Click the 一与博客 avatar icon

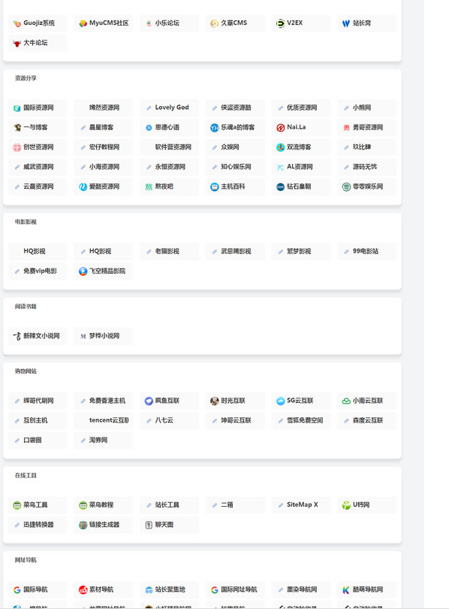pos(17,128)
